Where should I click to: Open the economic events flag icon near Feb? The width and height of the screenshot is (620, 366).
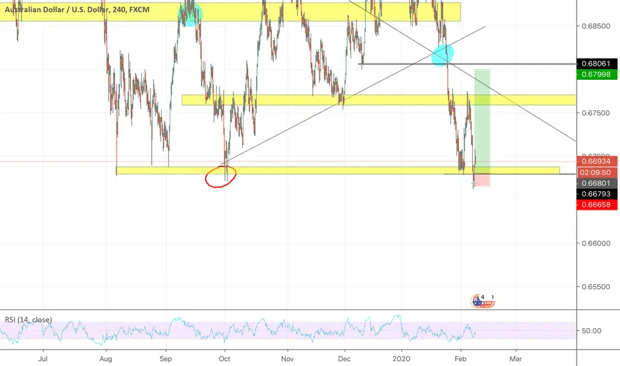[x=482, y=301]
